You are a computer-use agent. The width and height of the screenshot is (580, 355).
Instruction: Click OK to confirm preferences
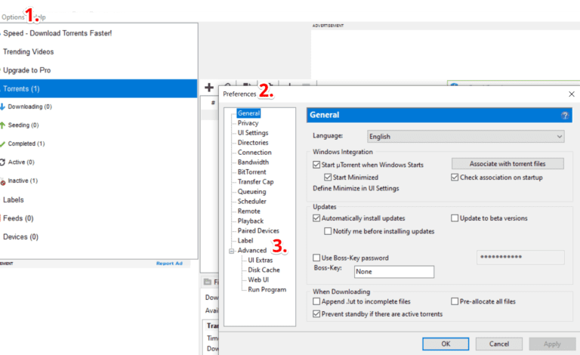pos(446,344)
